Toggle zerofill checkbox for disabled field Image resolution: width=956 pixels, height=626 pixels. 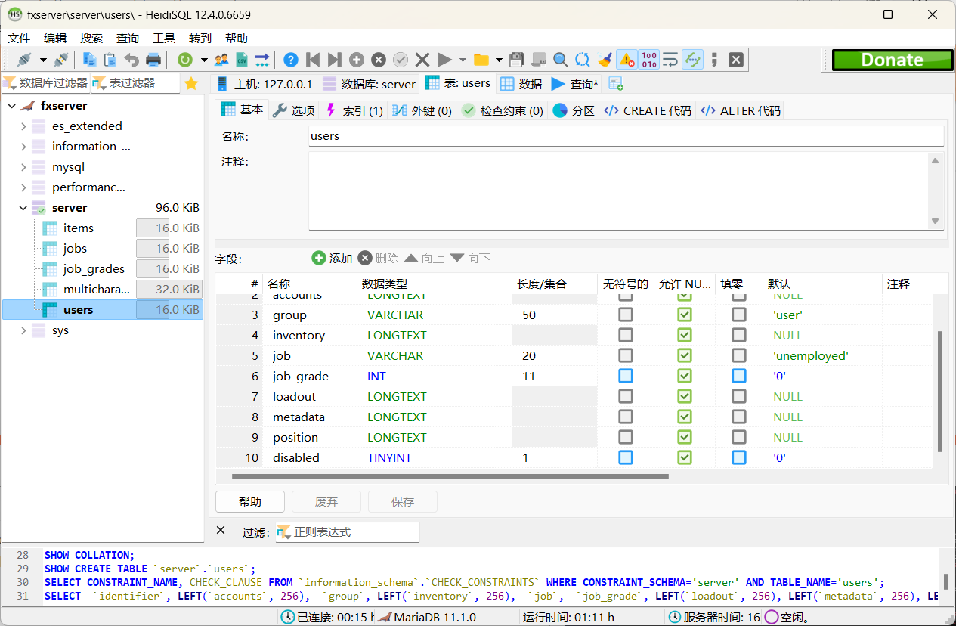click(739, 457)
